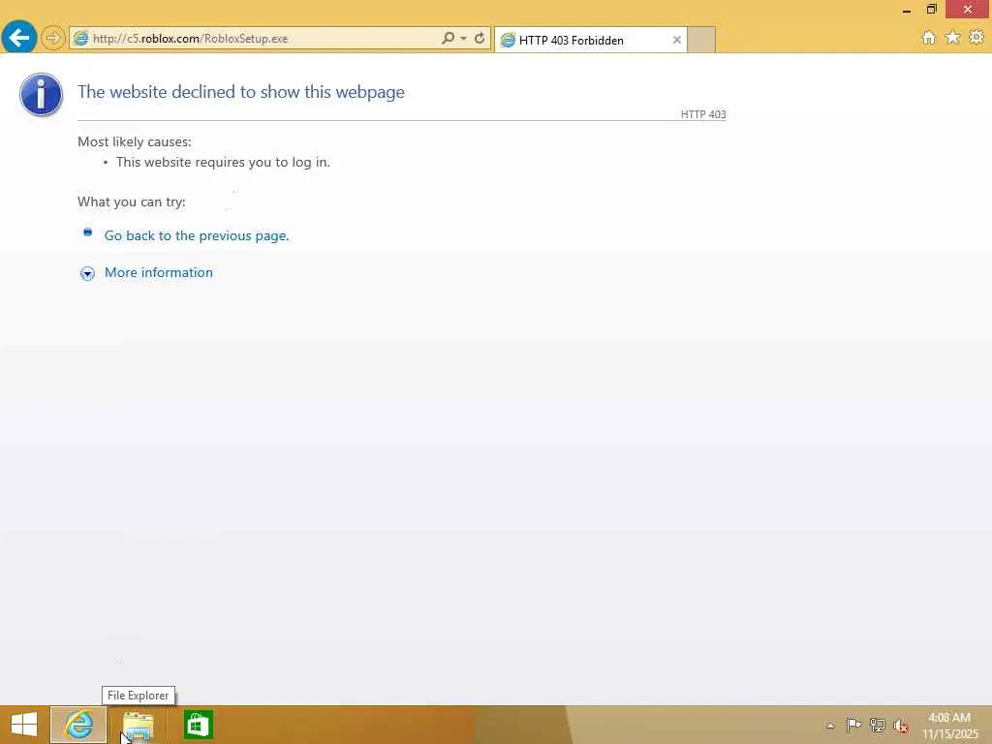
Task: Open a new tab button
Action: 701,40
